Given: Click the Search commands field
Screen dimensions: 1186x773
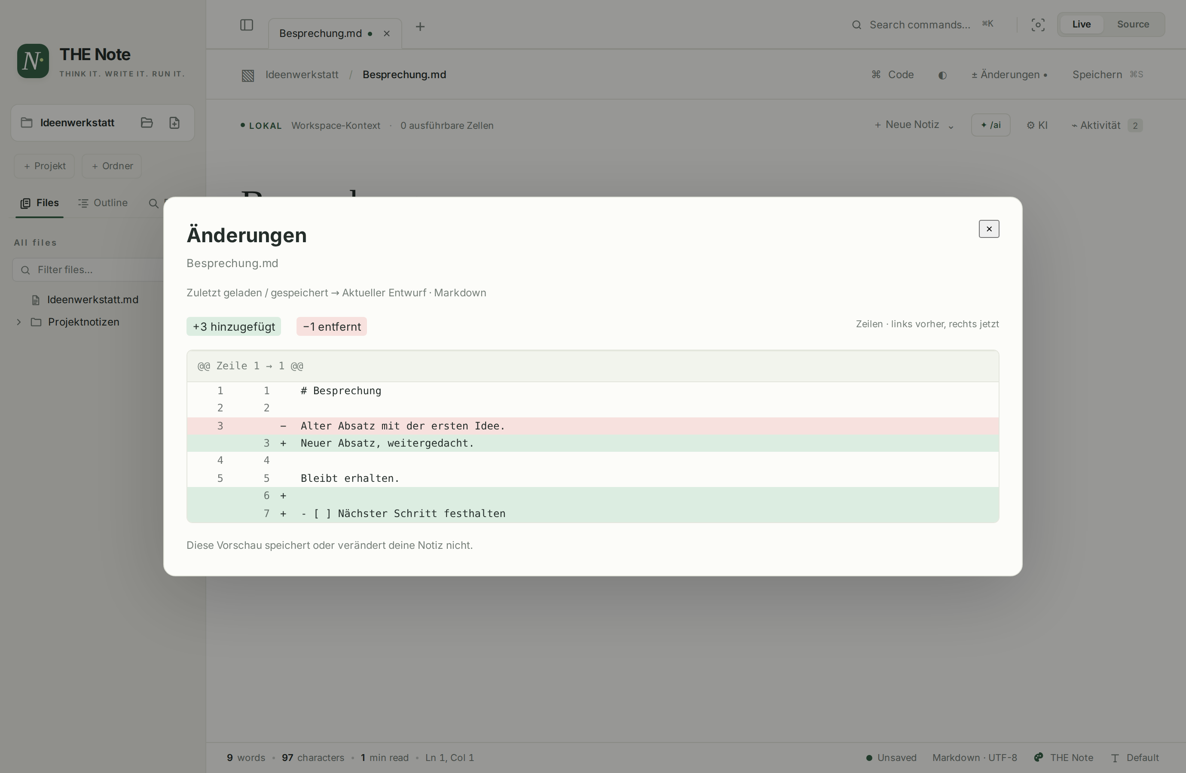Looking at the screenshot, I should [923, 25].
